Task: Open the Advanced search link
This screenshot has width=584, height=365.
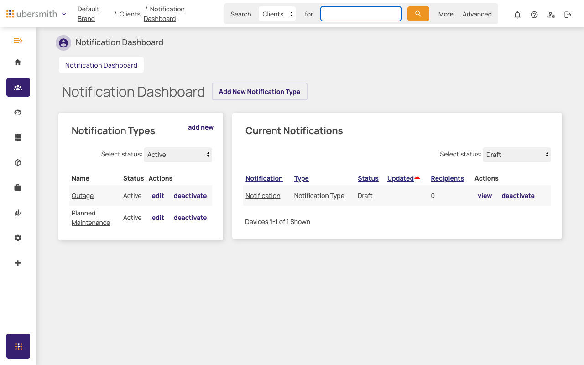Action: coord(477,14)
